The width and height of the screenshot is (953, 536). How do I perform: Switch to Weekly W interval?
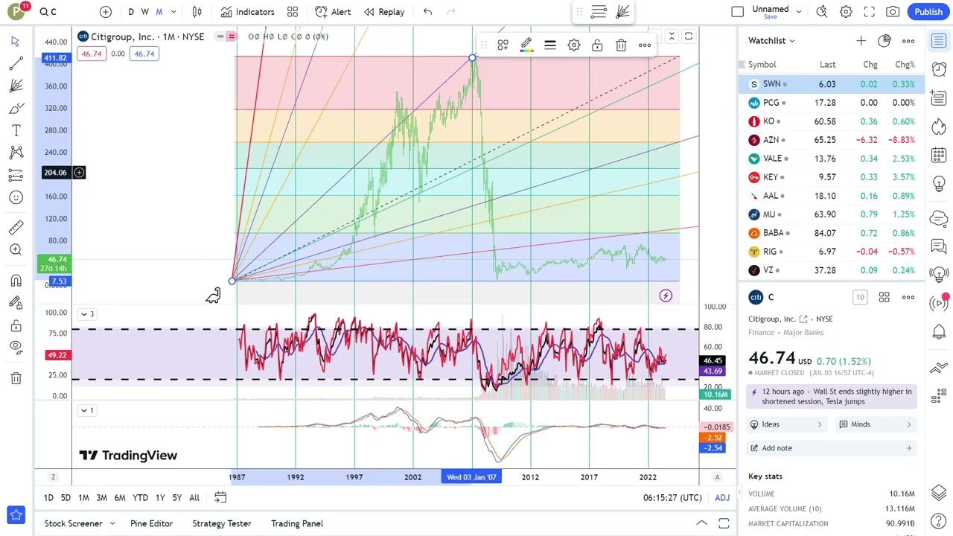145,12
